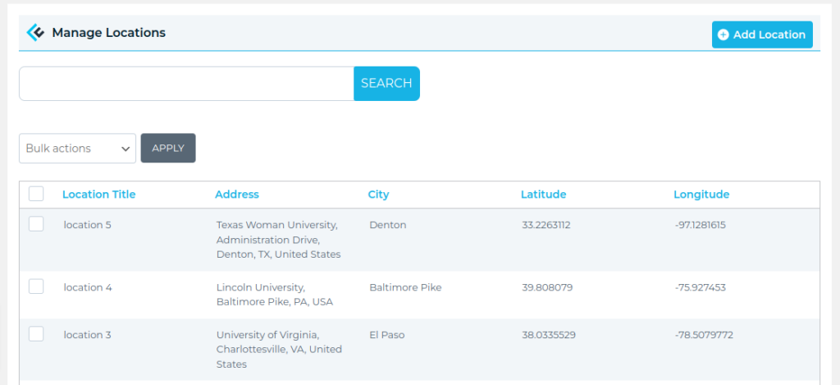Click the Manage Locations logo icon

click(x=35, y=33)
